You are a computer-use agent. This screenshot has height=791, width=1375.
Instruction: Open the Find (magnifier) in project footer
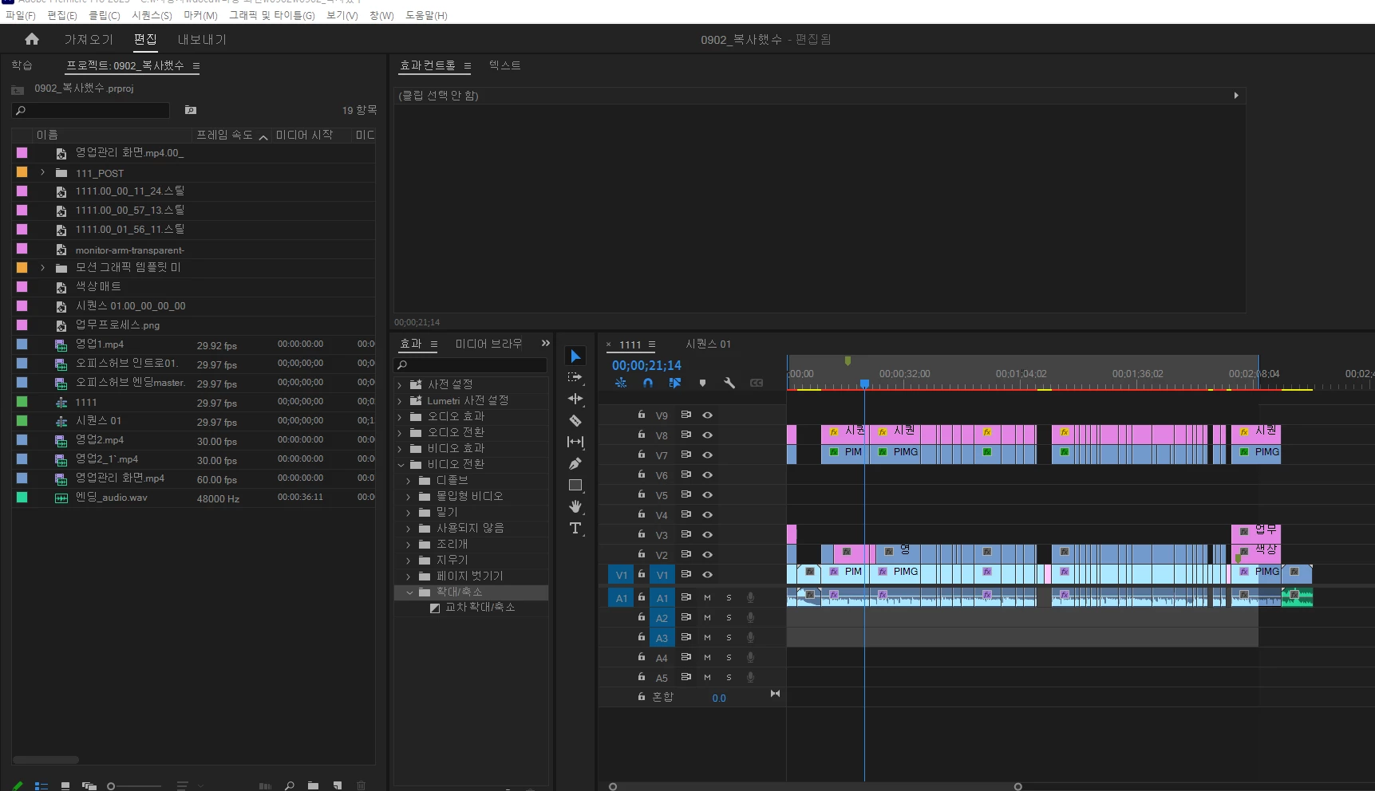click(x=290, y=786)
